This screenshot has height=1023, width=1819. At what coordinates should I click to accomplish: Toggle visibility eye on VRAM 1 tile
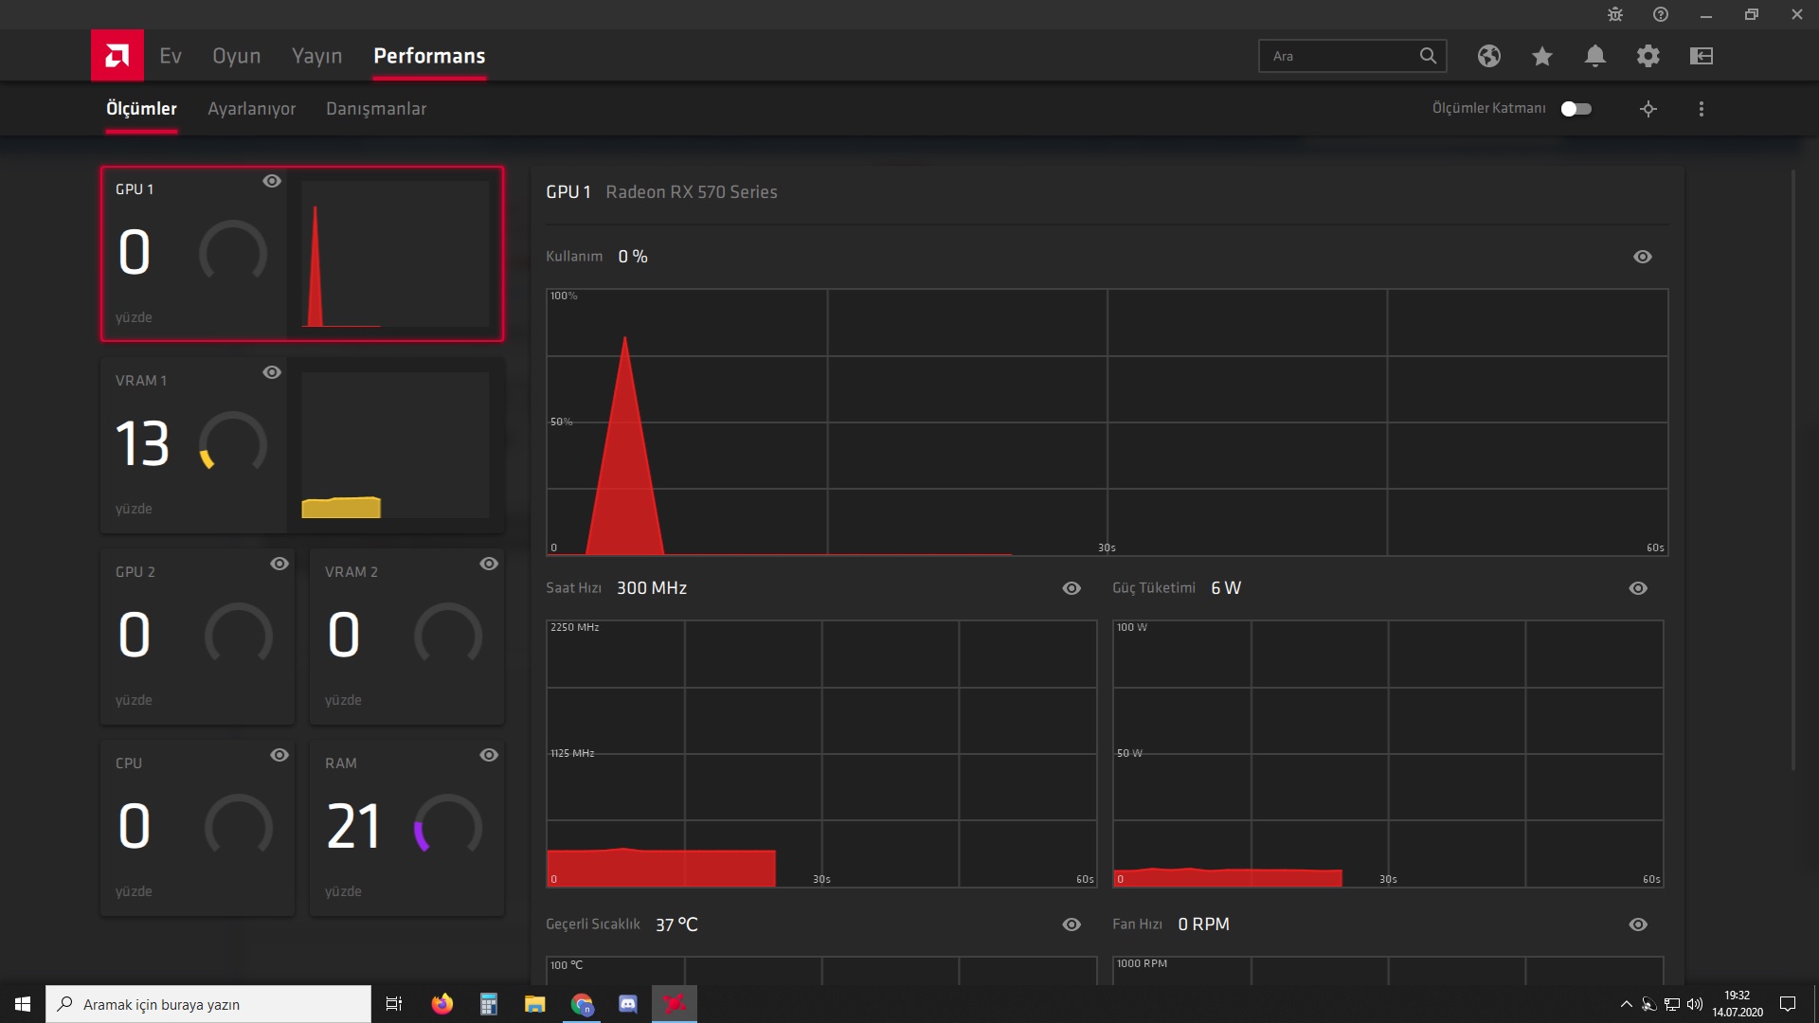coord(272,372)
